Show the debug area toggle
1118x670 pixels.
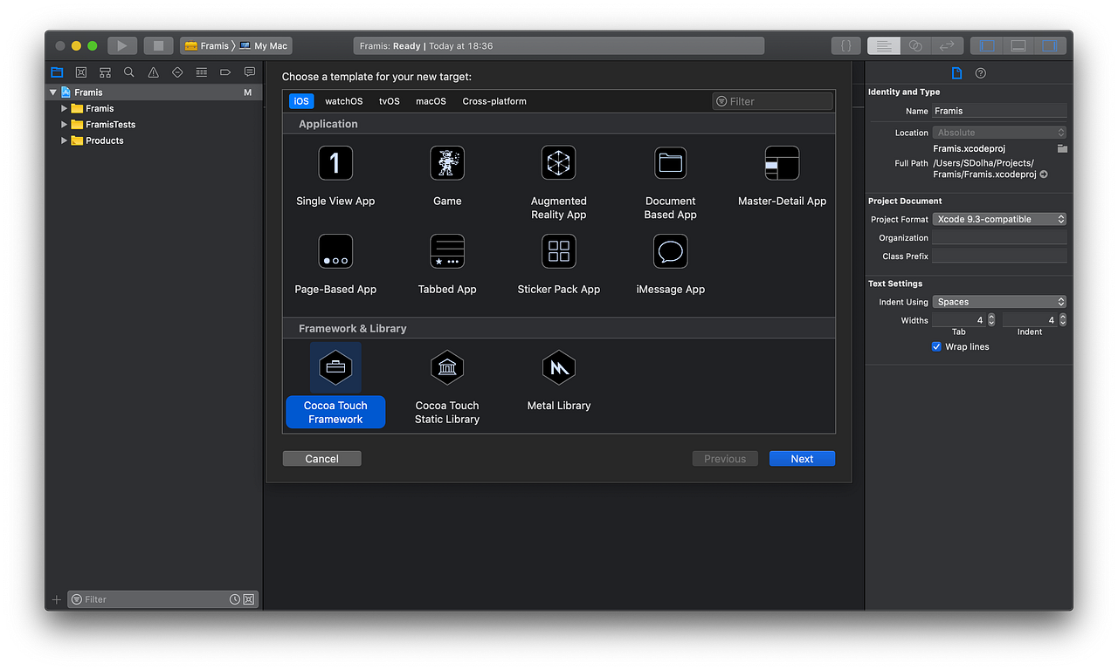click(1018, 44)
